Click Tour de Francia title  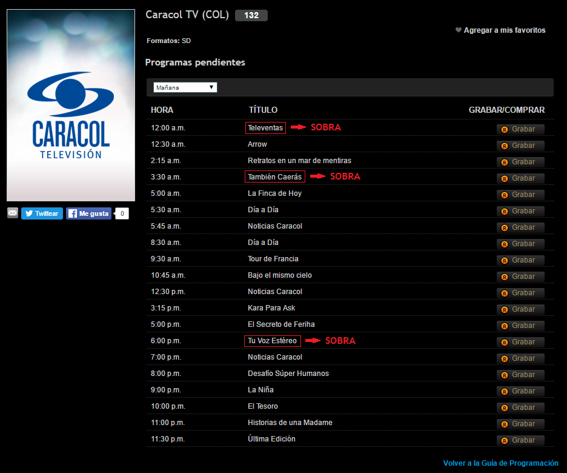click(273, 259)
